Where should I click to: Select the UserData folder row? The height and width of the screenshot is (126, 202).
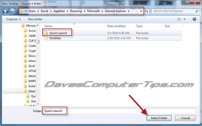click(113, 38)
